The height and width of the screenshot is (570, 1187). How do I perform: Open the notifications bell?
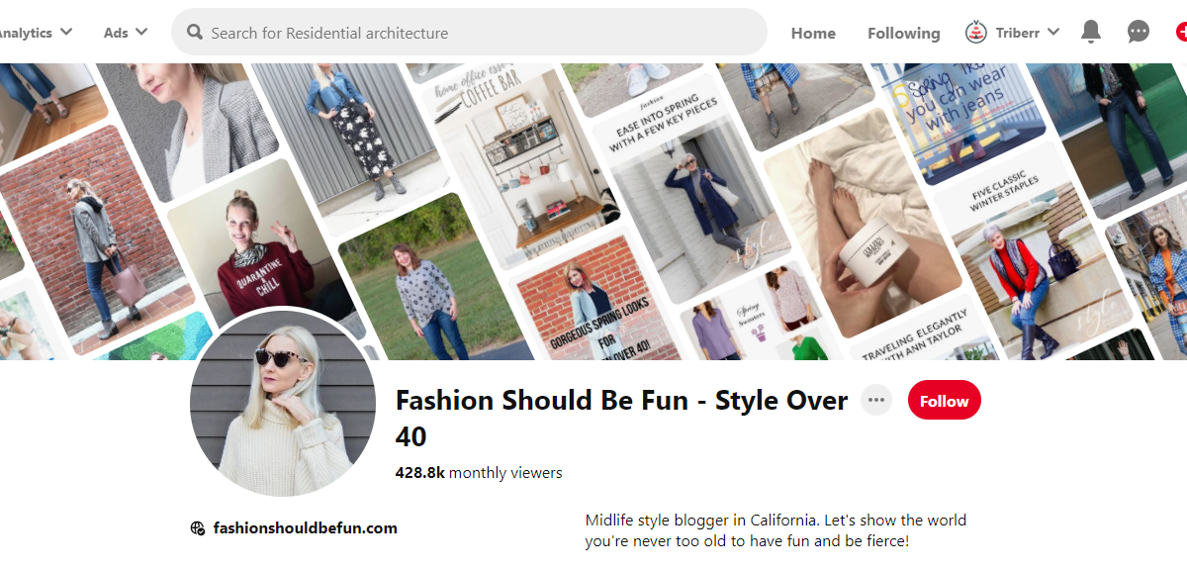pyautogui.click(x=1091, y=32)
